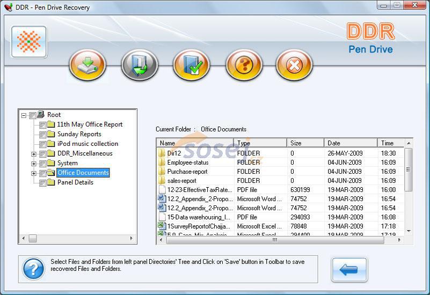Image resolution: width=430 pixels, height=295 pixels.
Task: Check the DDR_Miscellaneous checkbox
Action: click(42, 154)
